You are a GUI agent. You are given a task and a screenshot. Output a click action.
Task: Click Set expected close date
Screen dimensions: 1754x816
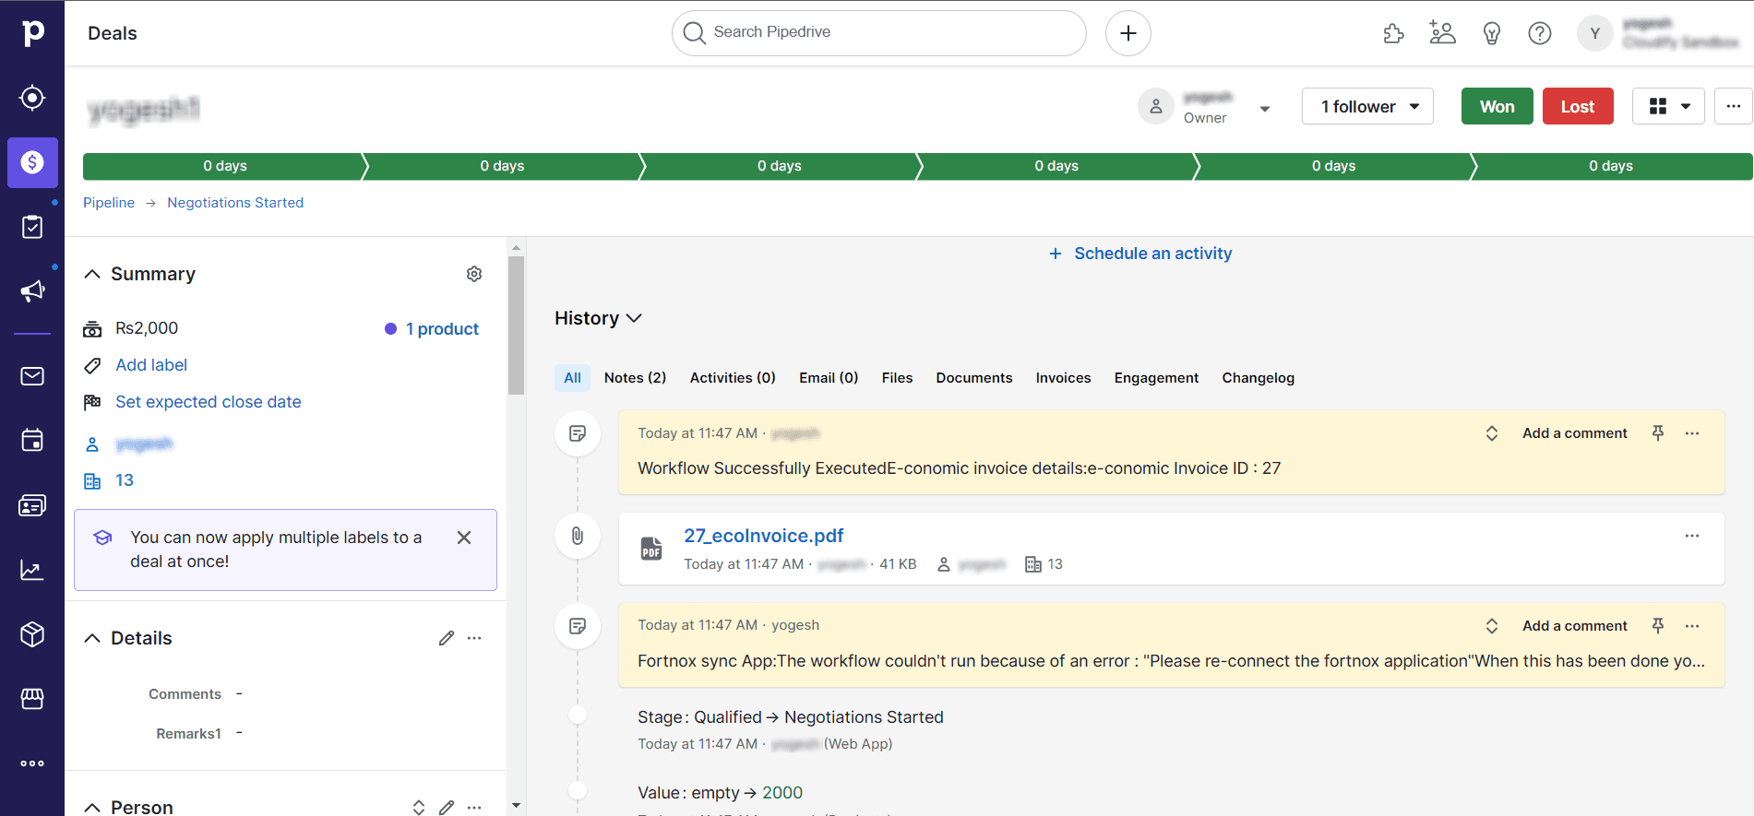(x=209, y=402)
